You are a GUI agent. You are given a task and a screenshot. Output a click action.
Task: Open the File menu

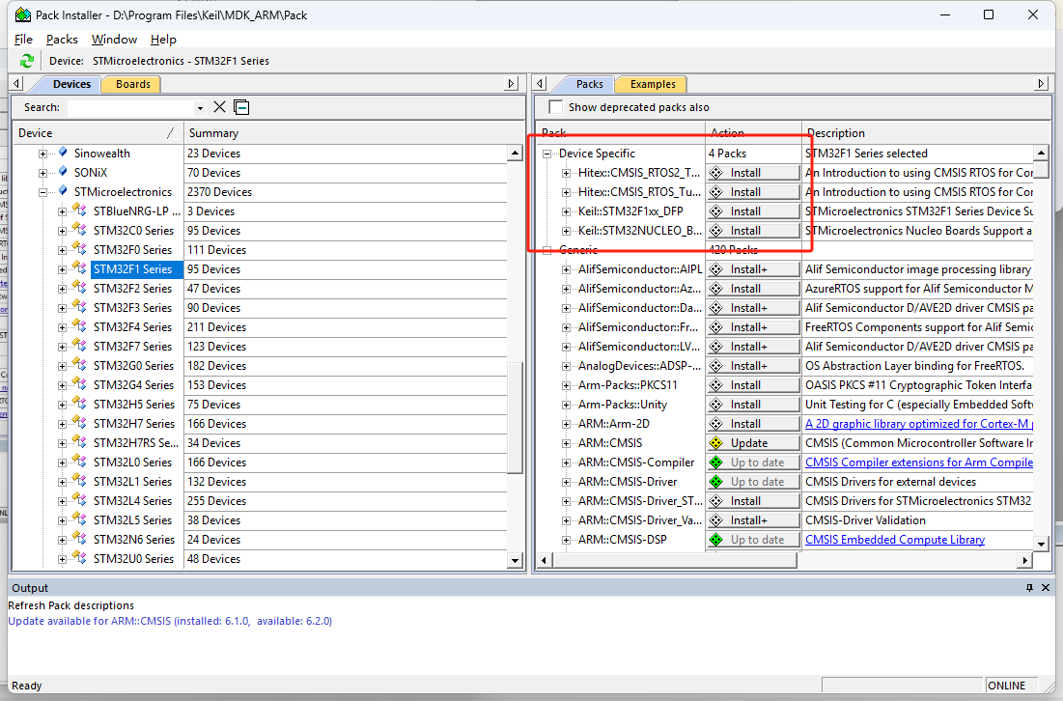tap(23, 40)
